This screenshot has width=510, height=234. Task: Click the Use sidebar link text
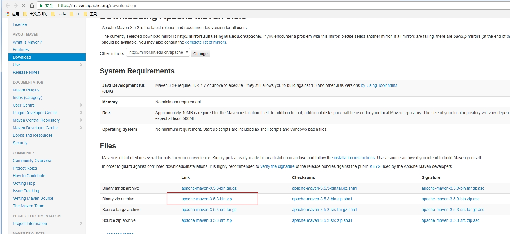16,65
